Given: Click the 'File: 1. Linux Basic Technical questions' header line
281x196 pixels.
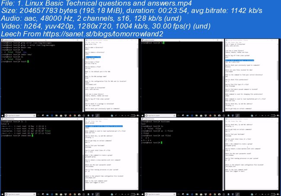Looking at the screenshot, I should click(x=96, y=3).
